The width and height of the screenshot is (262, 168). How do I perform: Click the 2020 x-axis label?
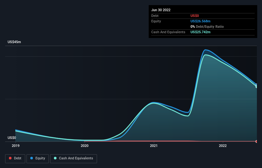[85, 146]
